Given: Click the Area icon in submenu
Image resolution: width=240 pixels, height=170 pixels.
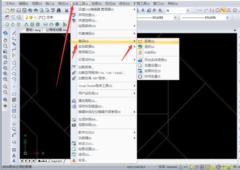Looking at the screenshot, I should (140, 47).
